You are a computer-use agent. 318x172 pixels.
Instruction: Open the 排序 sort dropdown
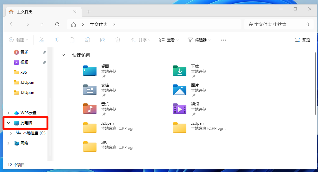tap(141, 40)
